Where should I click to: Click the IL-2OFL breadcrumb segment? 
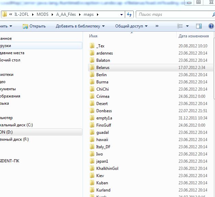pyautogui.click(x=22, y=14)
